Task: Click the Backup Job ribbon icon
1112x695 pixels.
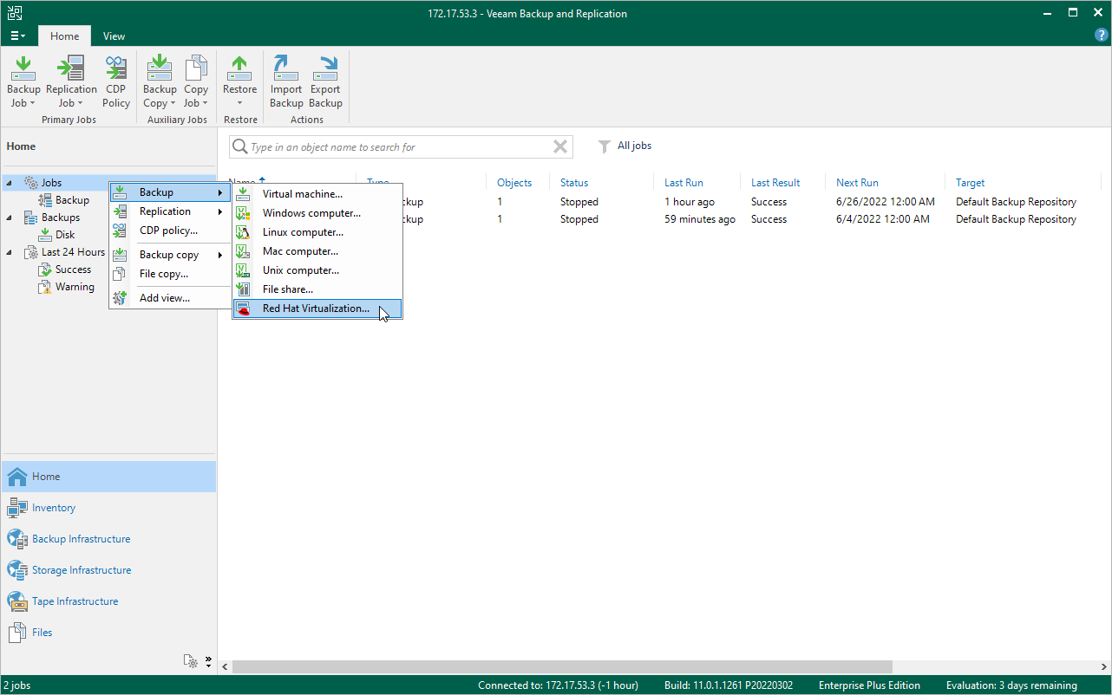Action: click(x=23, y=68)
